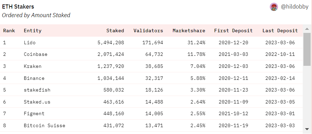Click validators count 32,317
The width and height of the screenshot is (312, 134).
(154, 78)
